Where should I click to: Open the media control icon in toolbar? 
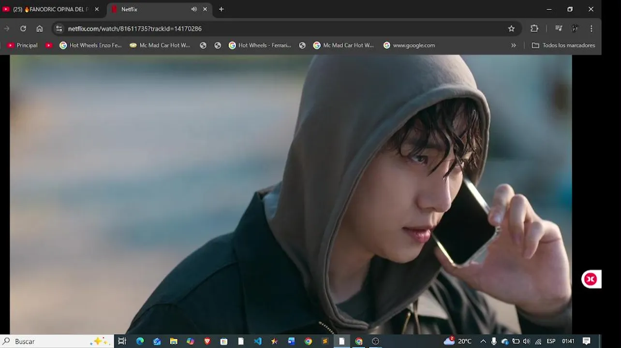tap(559, 29)
